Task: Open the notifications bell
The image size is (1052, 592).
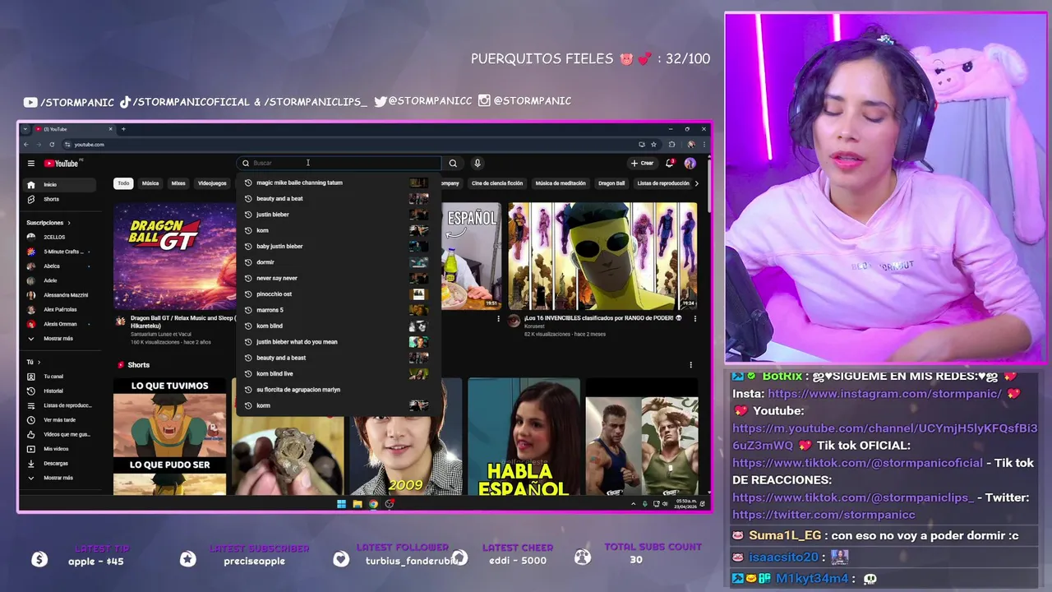Action: tap(670, 163)
